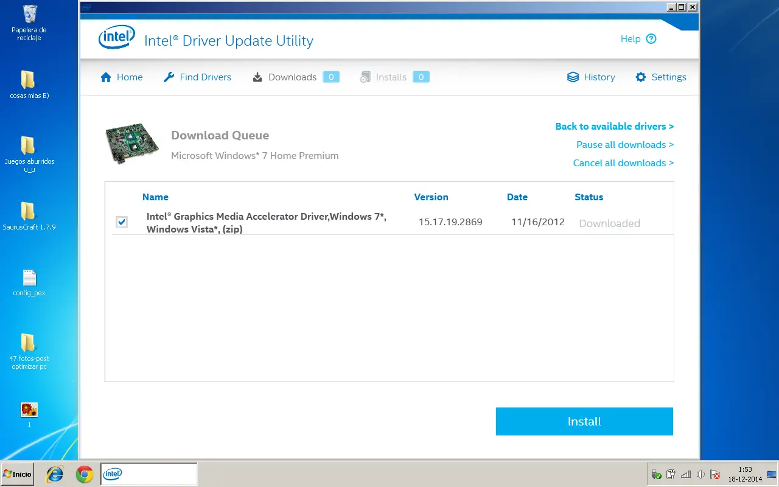This screenshot has width=779, height=487.
Task: Click the Safely Remove Hardware tray icon
Action: (657, 474)
